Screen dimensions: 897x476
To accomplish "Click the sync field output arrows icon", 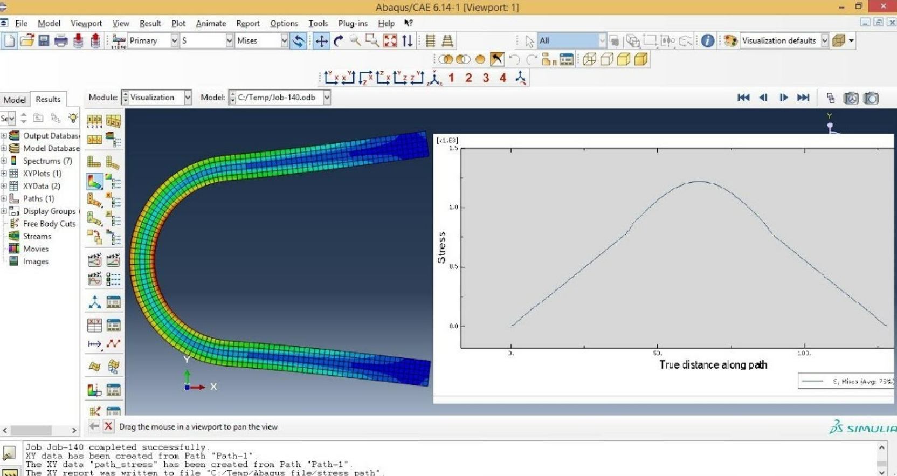I will 298,40.
